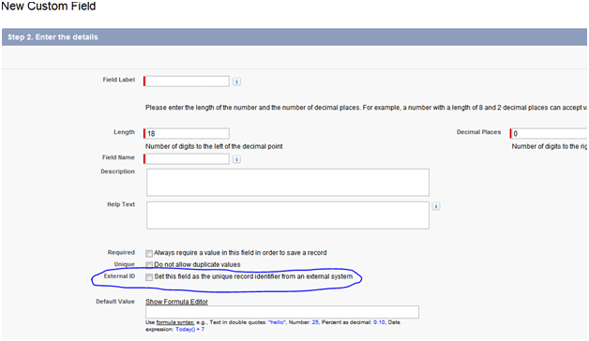Click the "0.10" percent example value
Image resolution: width=589 pixels, height=341 pixels.
tap(380, 322)
